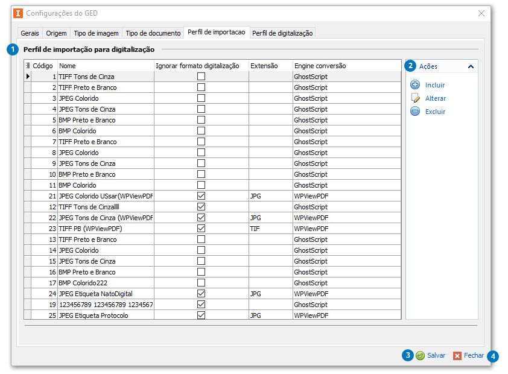Click the red X Fechar icon
Image resolution: width=508 pixels, height=374 pixels.
pos(457,356)
